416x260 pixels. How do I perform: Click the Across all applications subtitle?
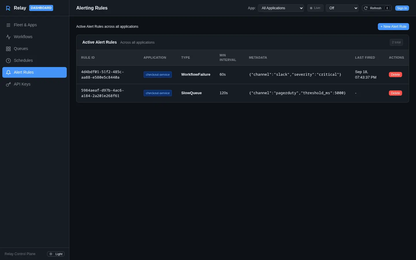click(137, 42)
